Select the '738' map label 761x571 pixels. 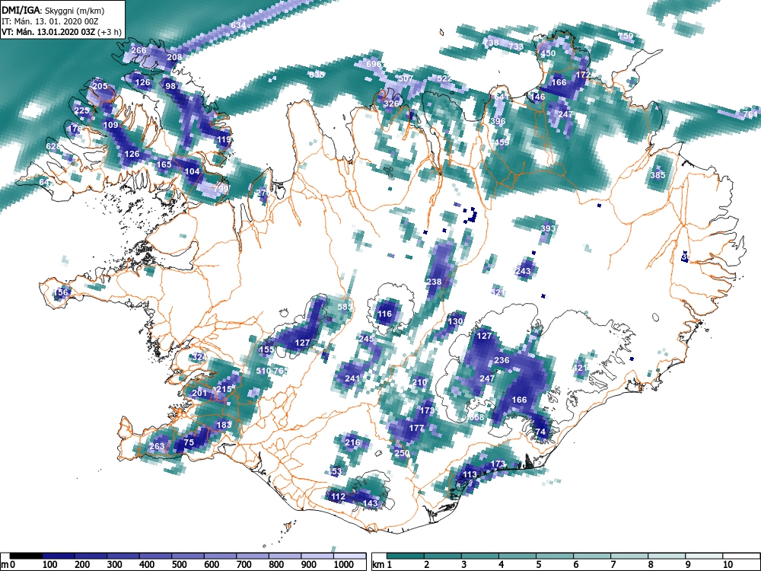(x=491, y=43)
